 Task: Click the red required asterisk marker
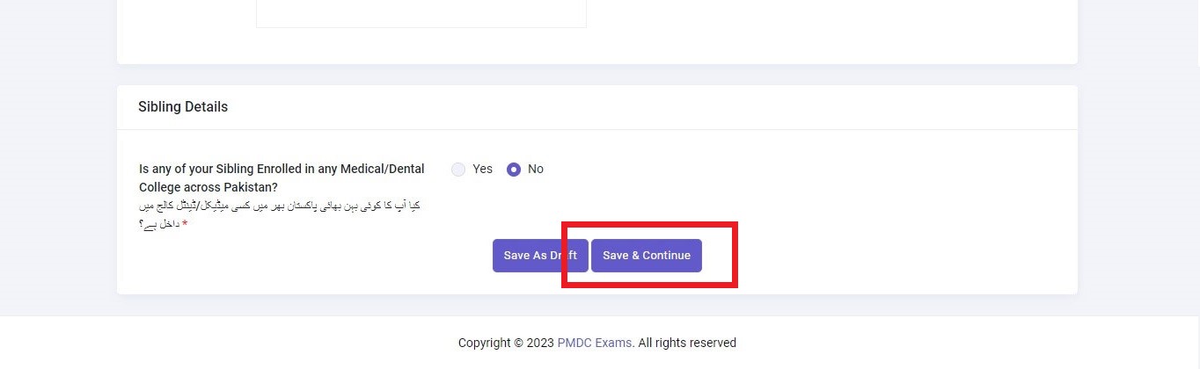tap(186, 225)
